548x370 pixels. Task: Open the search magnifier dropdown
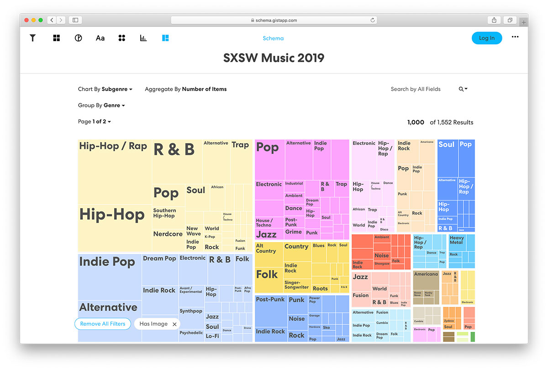pos(463,89)
